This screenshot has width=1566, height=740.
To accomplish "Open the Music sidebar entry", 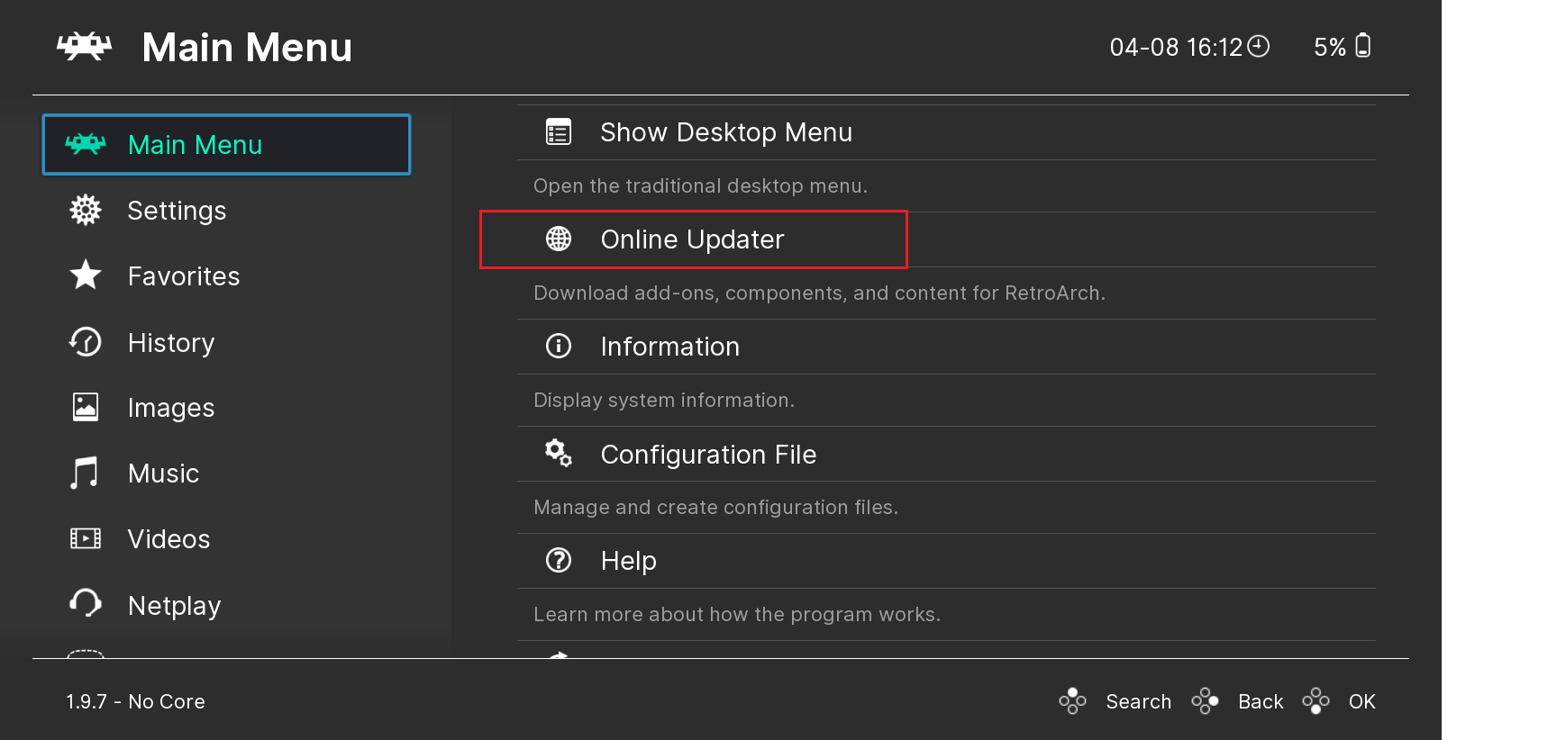I will [x=226, y=473].
